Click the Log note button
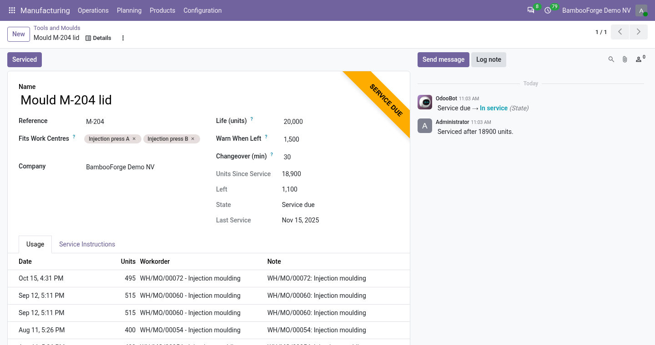Viewport: 655px width, 345px height. (x=489, y=59)
